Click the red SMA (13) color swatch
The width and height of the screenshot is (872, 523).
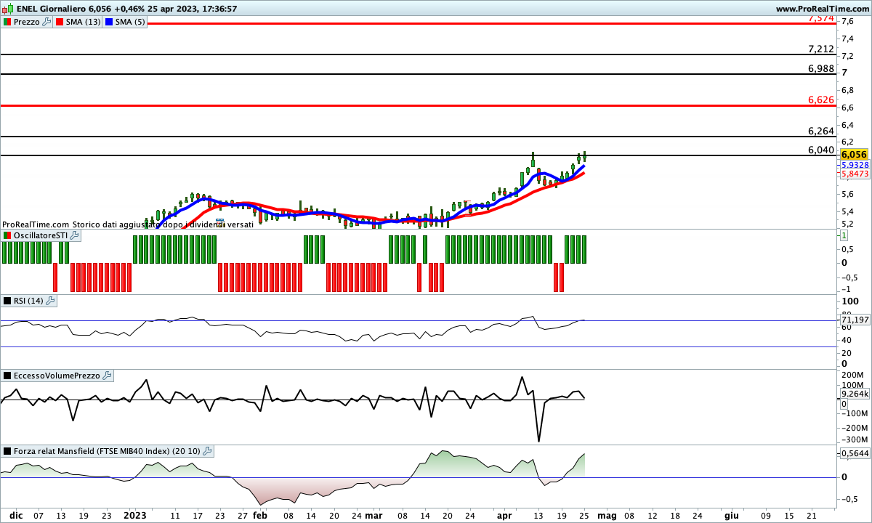60,22
